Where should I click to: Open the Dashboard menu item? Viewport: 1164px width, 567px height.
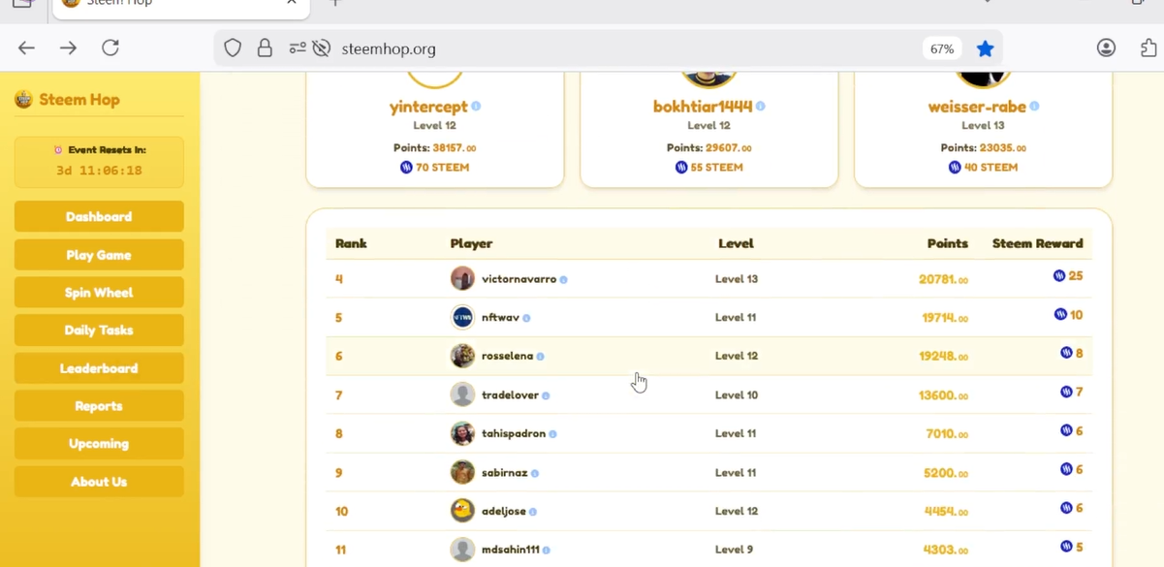tap(99, 217)
